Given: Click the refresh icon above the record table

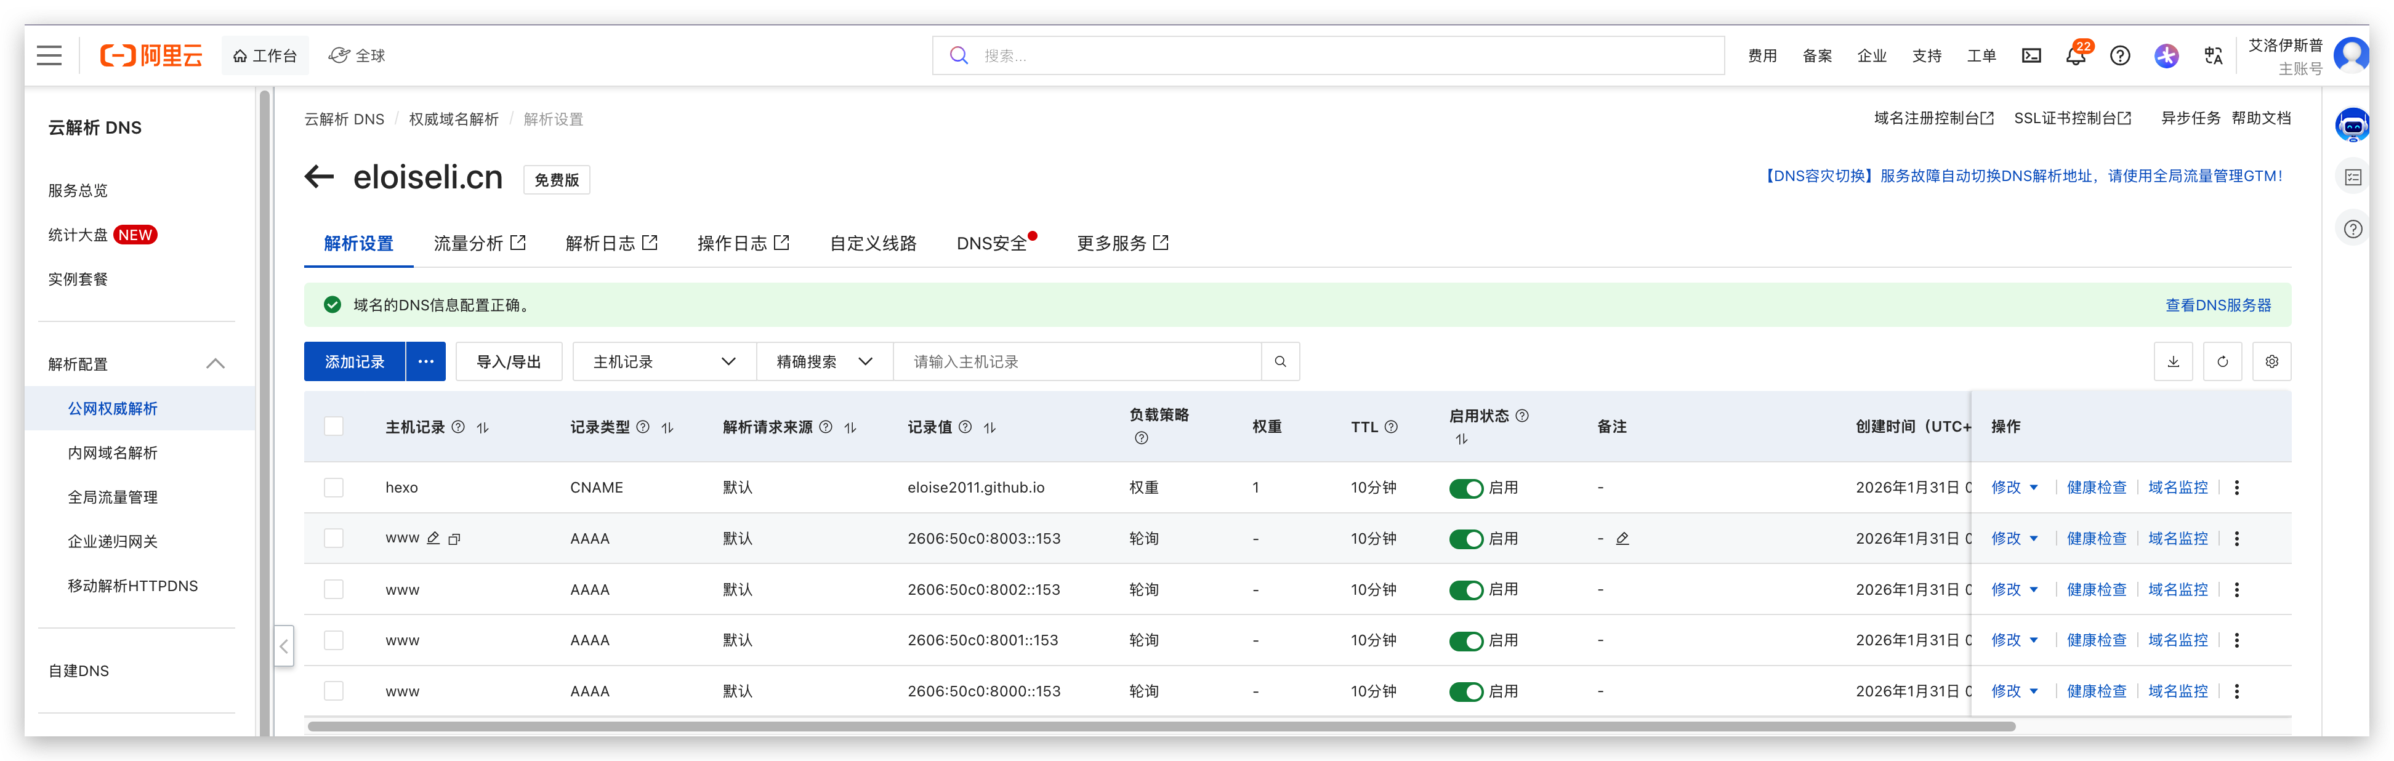Looking at the screenshot, I should (x=2222, y=361).
